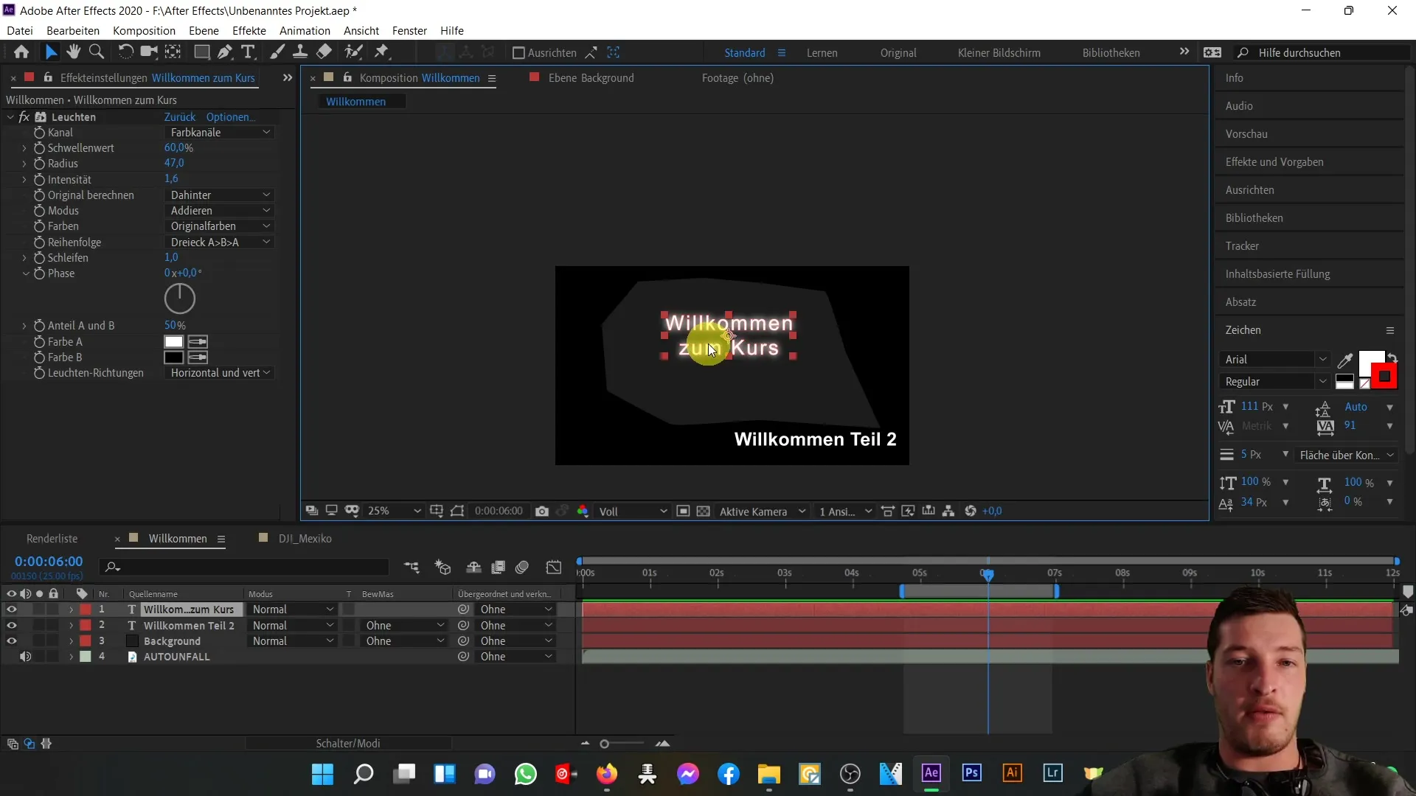Open the Voll resolution dropdown

click(x=632, y=511)
